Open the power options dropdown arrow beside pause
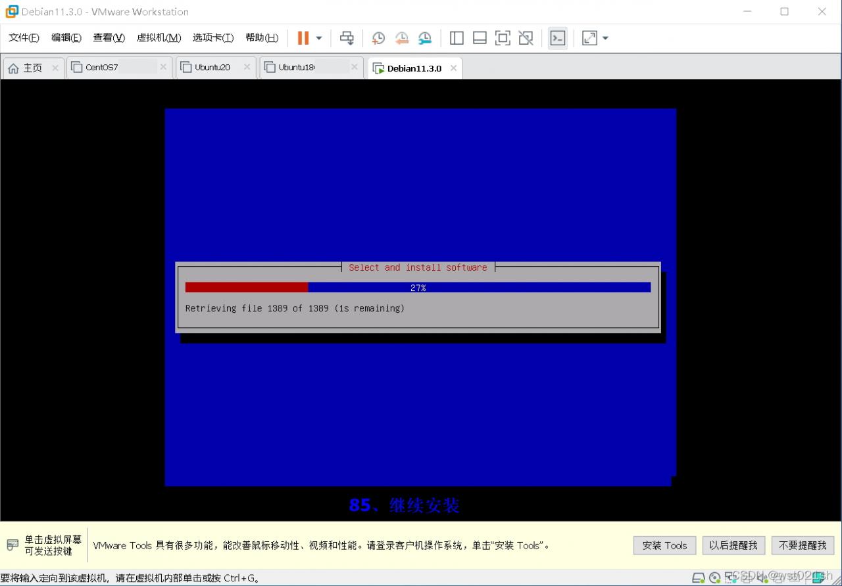The width and height of the screenshot is (842, 586). [x=319, y=38]
